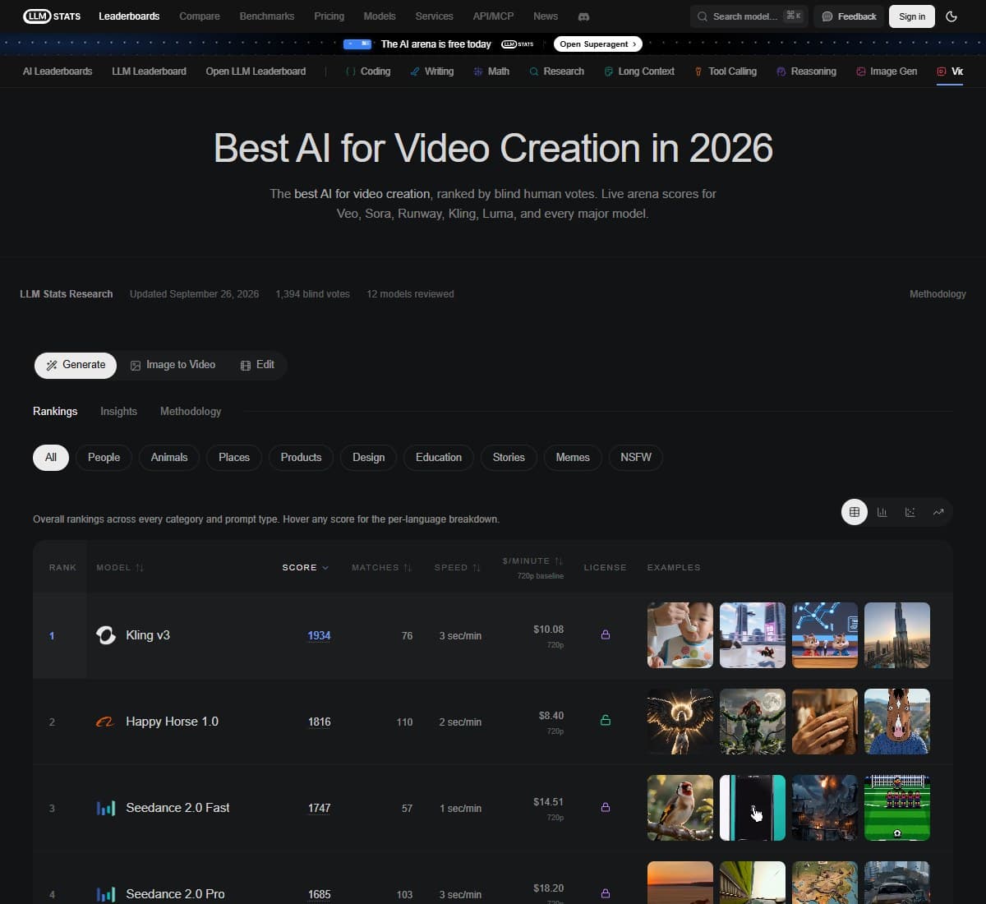Open News in top navigation

click(x=546, y=16)
